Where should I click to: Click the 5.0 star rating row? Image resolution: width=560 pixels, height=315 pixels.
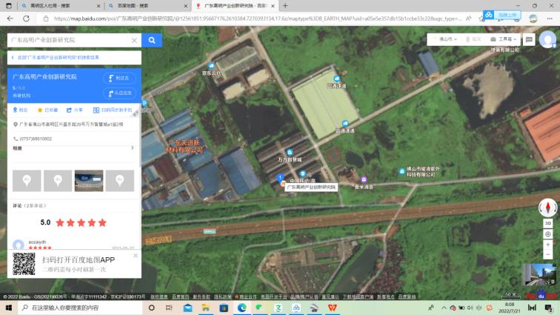coord(73,223)
